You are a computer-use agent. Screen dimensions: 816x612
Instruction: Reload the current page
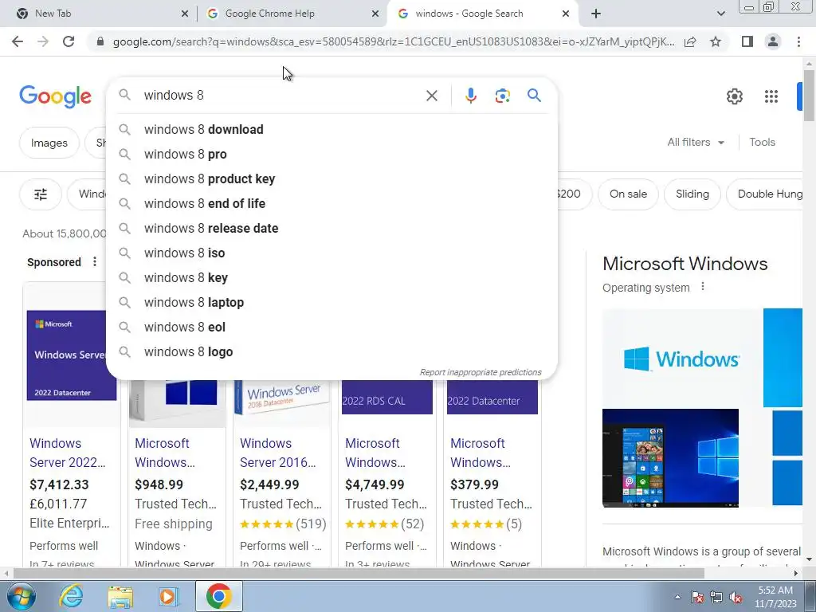click(x=69, y=41)
